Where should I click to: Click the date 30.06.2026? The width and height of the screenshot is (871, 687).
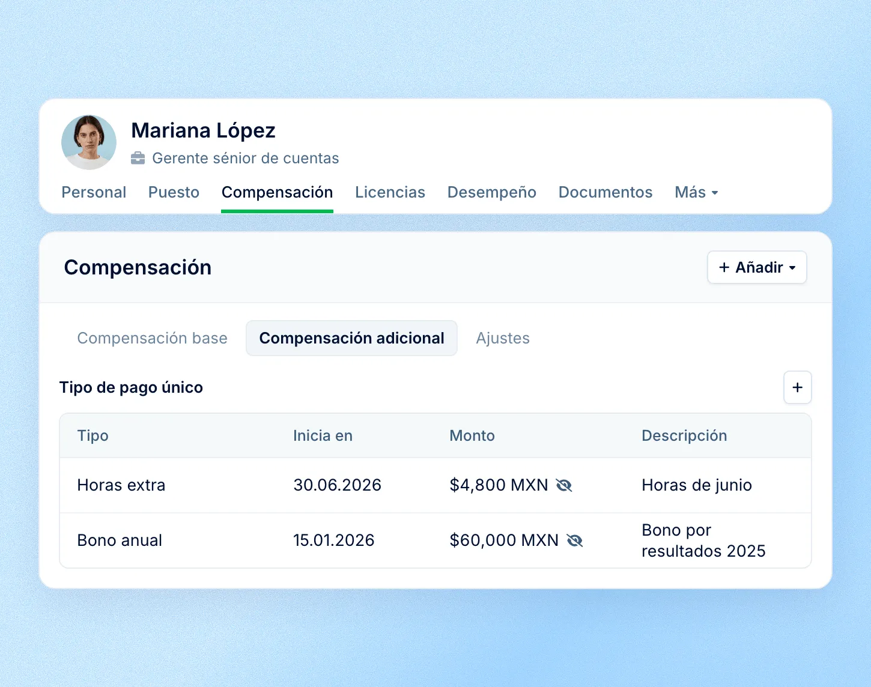tap(337, 485)
